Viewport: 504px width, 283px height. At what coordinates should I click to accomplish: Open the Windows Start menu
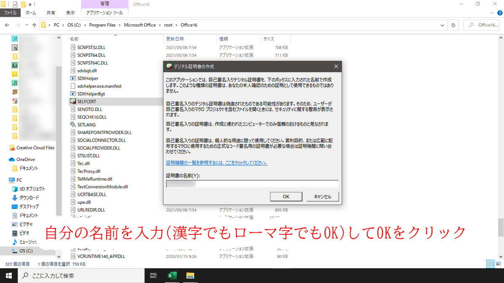tap(8, 275)
